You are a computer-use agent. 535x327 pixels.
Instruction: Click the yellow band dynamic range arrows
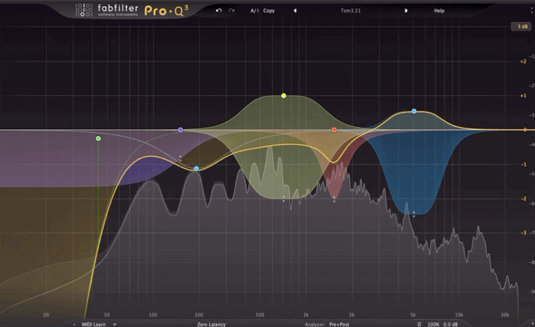click(x=284, y=199)
